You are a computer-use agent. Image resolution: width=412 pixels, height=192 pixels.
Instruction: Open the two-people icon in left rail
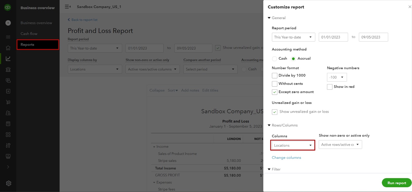(x=8, y=113)
